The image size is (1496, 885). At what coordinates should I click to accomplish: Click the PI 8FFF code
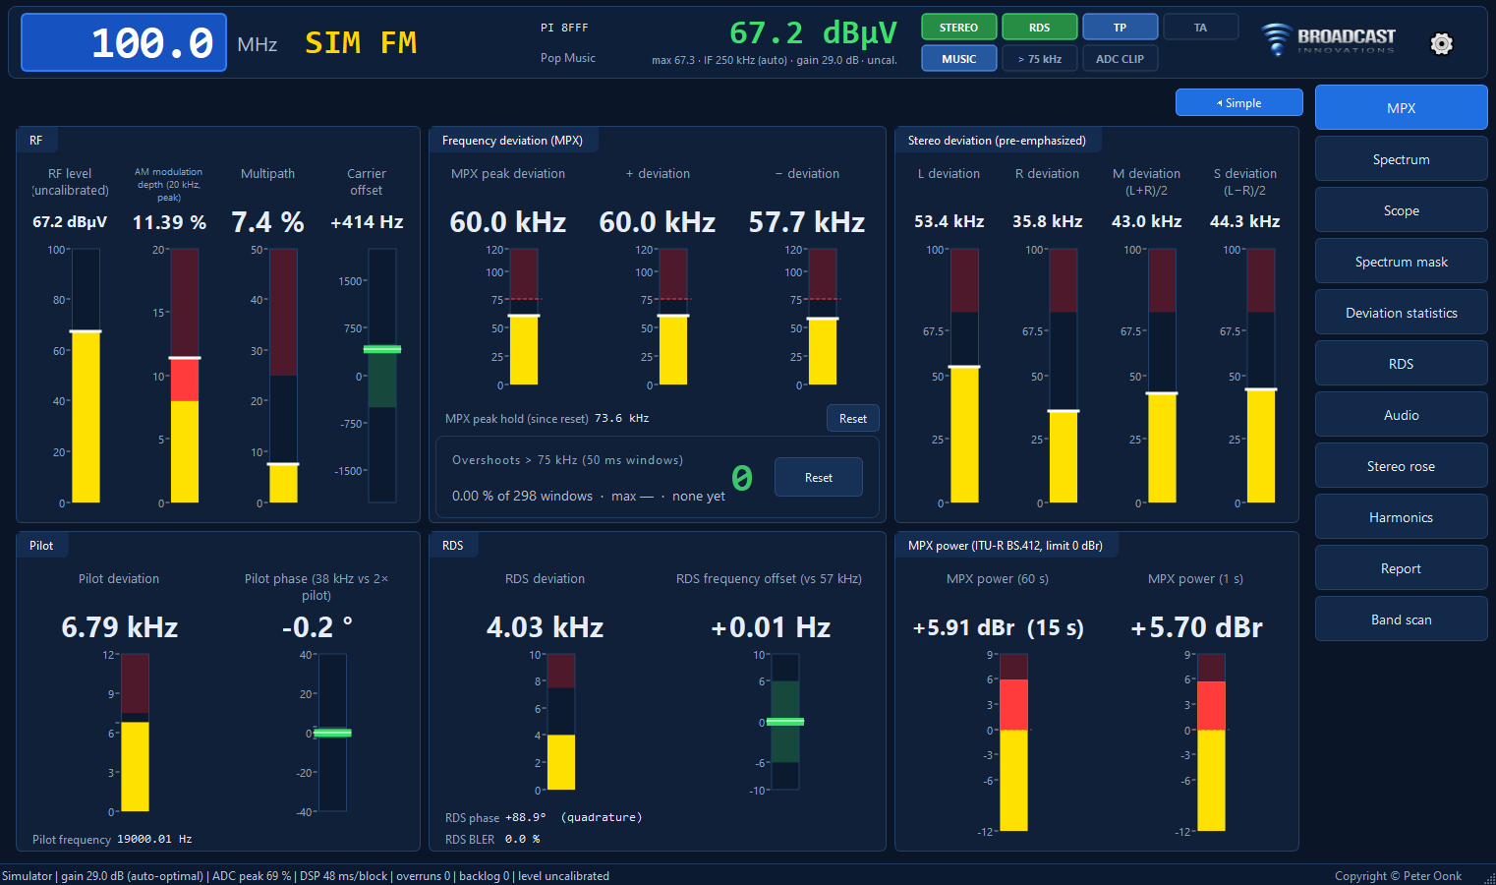coord(564,28)
